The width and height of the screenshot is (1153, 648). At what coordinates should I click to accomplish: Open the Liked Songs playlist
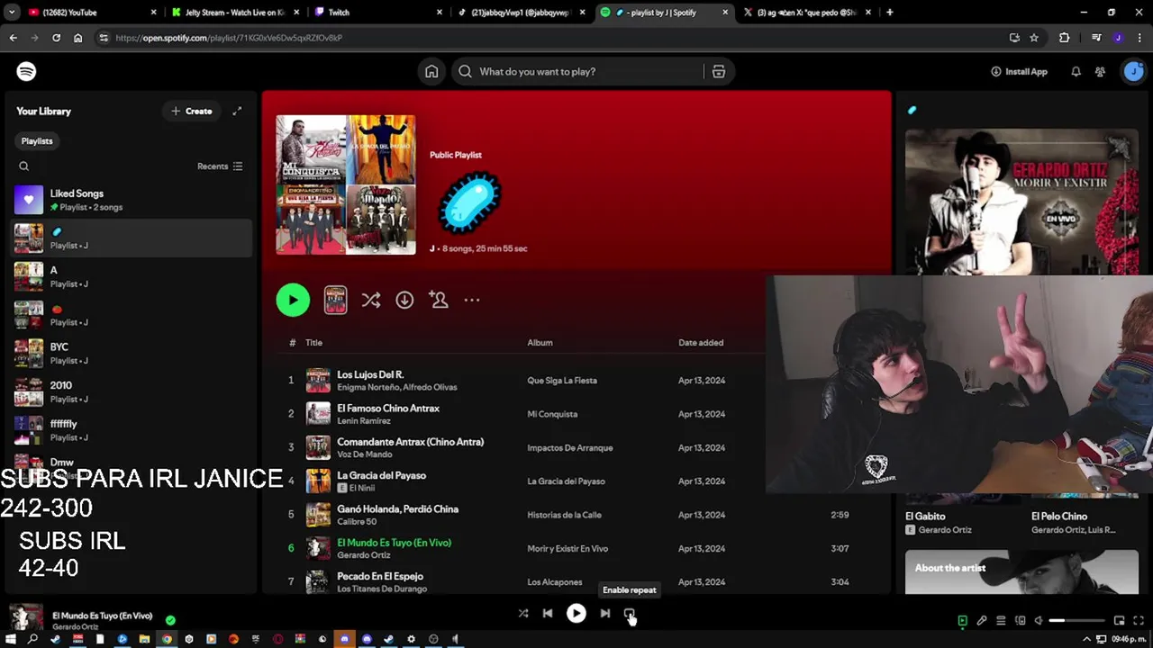pyautogui.click(x=132, y=200)
